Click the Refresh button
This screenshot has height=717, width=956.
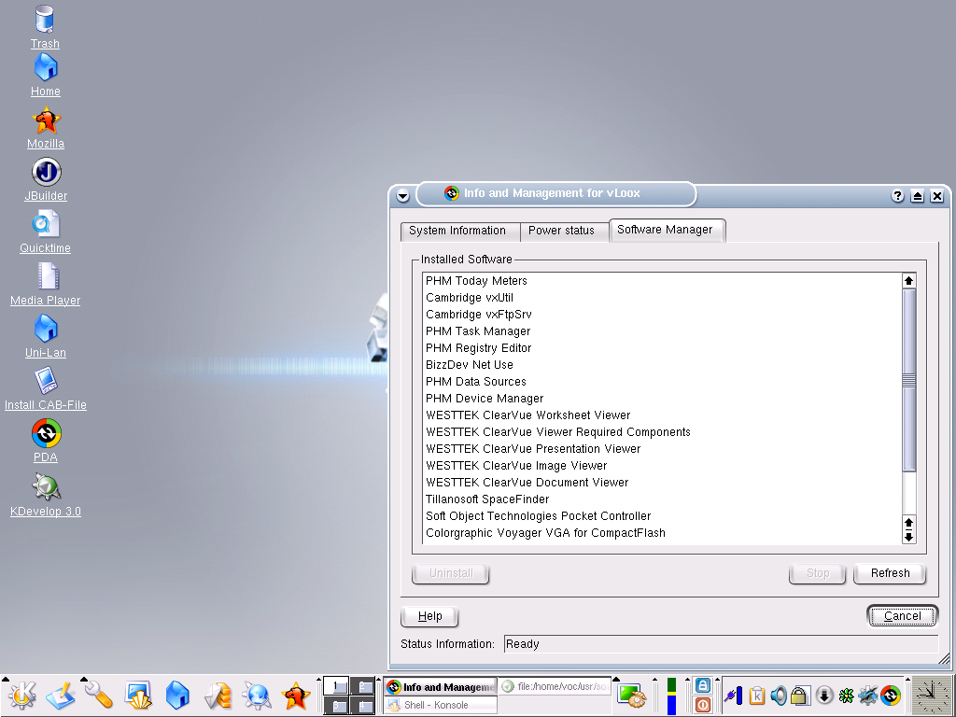[x=890, y=573]
